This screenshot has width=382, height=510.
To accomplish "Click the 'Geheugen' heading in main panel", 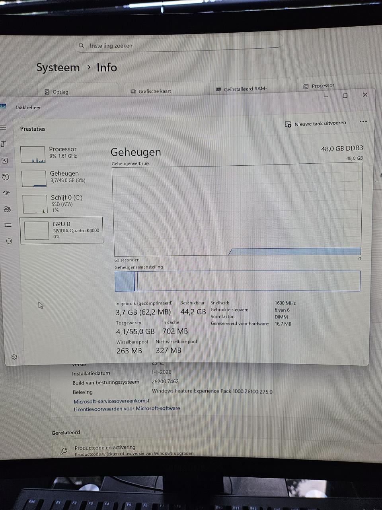I will [x=136, y=152].
